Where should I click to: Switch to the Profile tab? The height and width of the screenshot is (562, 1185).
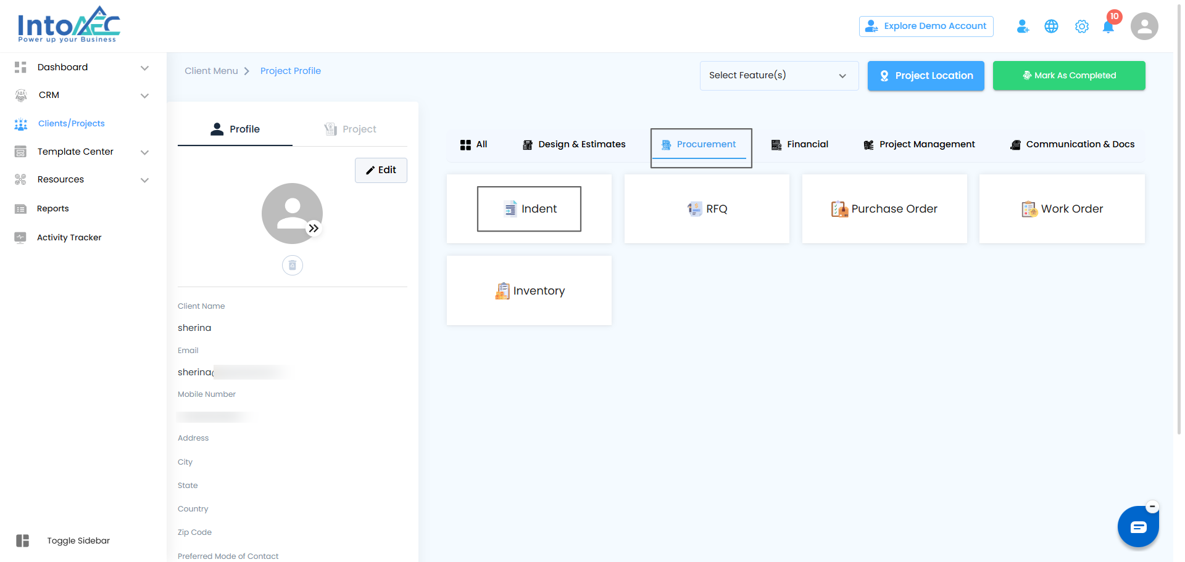click(x=235, y=129)
